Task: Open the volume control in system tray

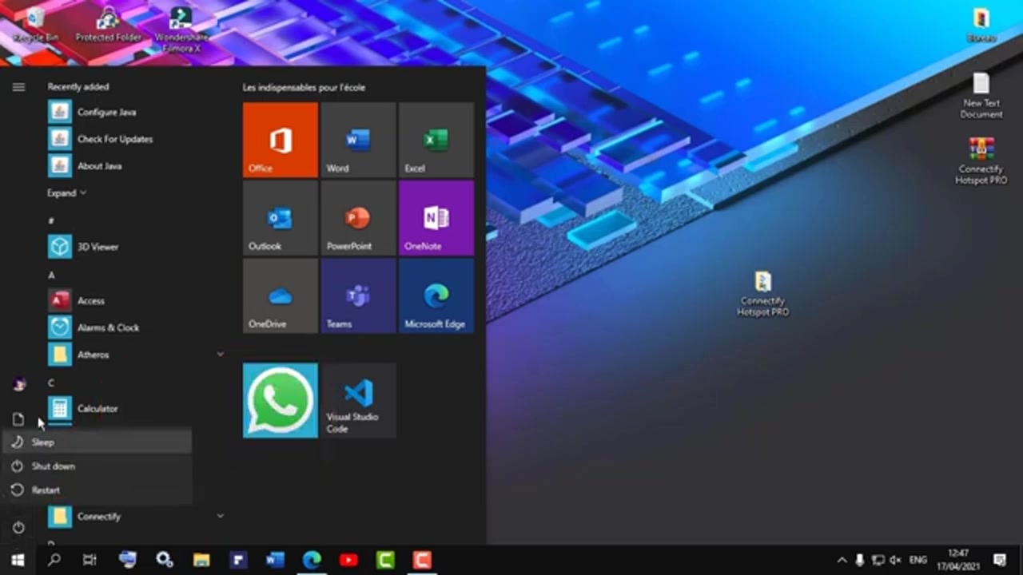Action: click(x=896, y=560)
